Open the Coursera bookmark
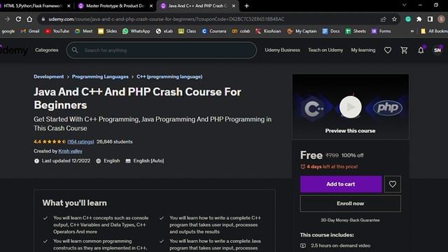The height and width of the screenshot is (252, 448). click(214, 31)
